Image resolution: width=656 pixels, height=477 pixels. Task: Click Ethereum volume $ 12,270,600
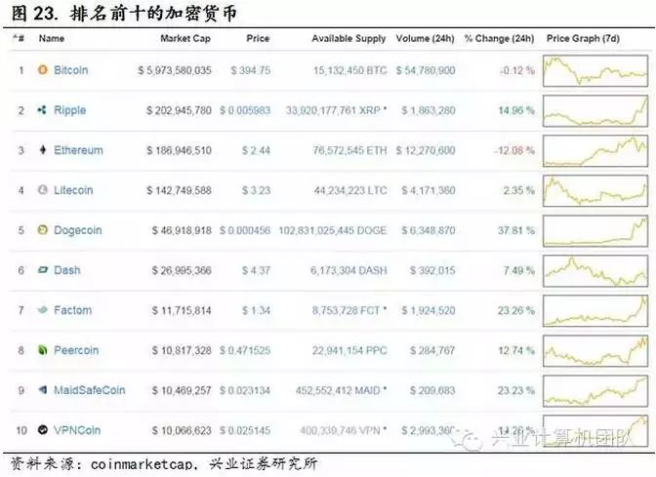pyautogui.click(x=426, y=150)
